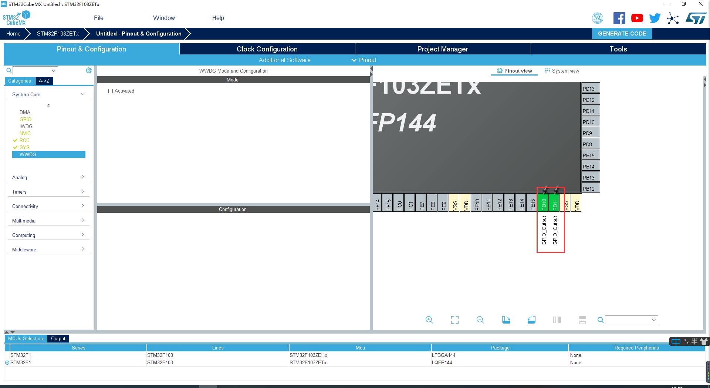Select the STM32F103ZEHx MCU cell
710x388 pixels.
tap(360, 355)
